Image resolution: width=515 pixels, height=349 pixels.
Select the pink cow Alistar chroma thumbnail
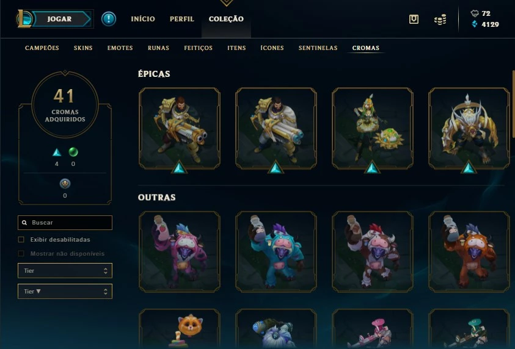point(180,251)
